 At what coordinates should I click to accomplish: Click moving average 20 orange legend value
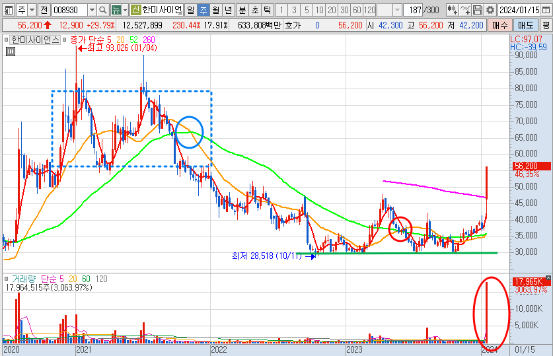[x=121, y=40]
